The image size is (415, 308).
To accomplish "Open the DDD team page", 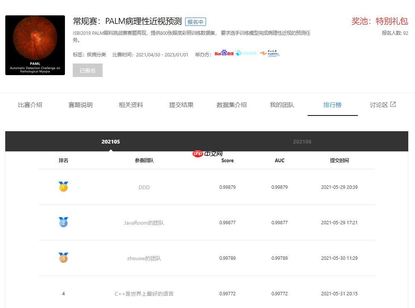I will [x=144, y=187].
